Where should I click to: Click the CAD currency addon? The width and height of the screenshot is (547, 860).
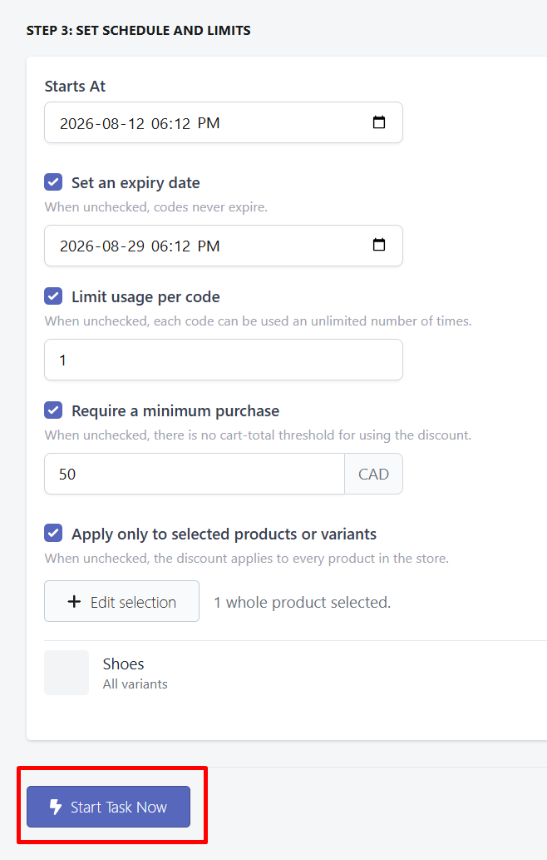373,474
